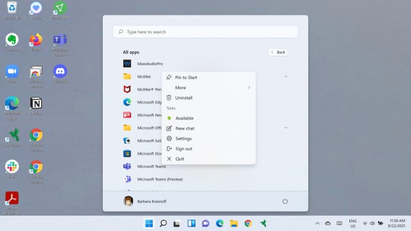Launch Edge from the taskbar
The image size is (411, 231).
220,223
